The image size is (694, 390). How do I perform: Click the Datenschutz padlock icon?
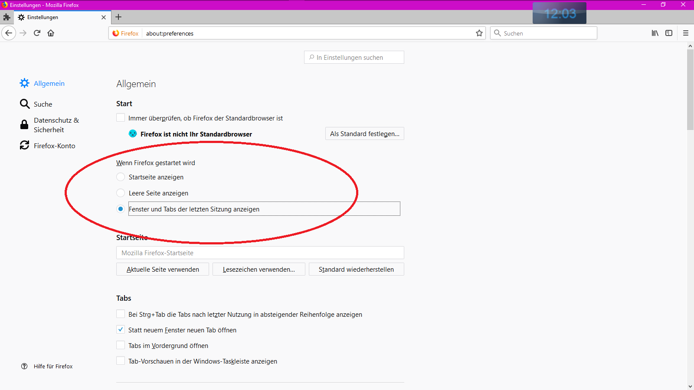[x=25, y=125]
